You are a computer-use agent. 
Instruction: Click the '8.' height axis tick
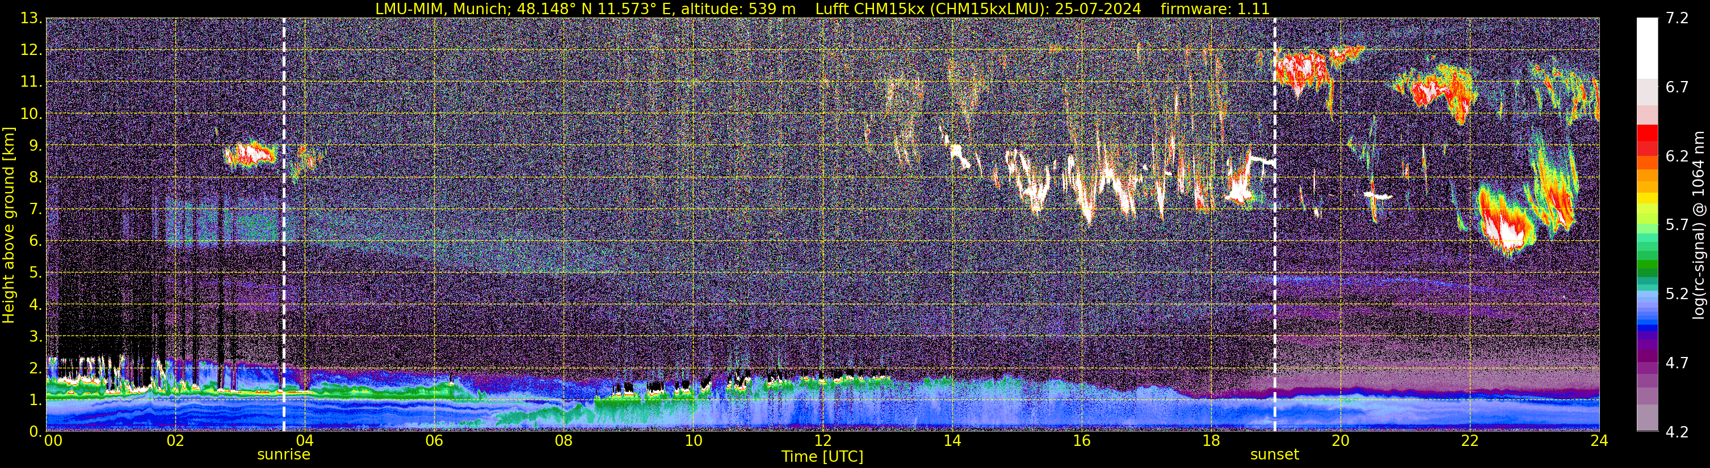pyautogui.click(x=35, y=178)
